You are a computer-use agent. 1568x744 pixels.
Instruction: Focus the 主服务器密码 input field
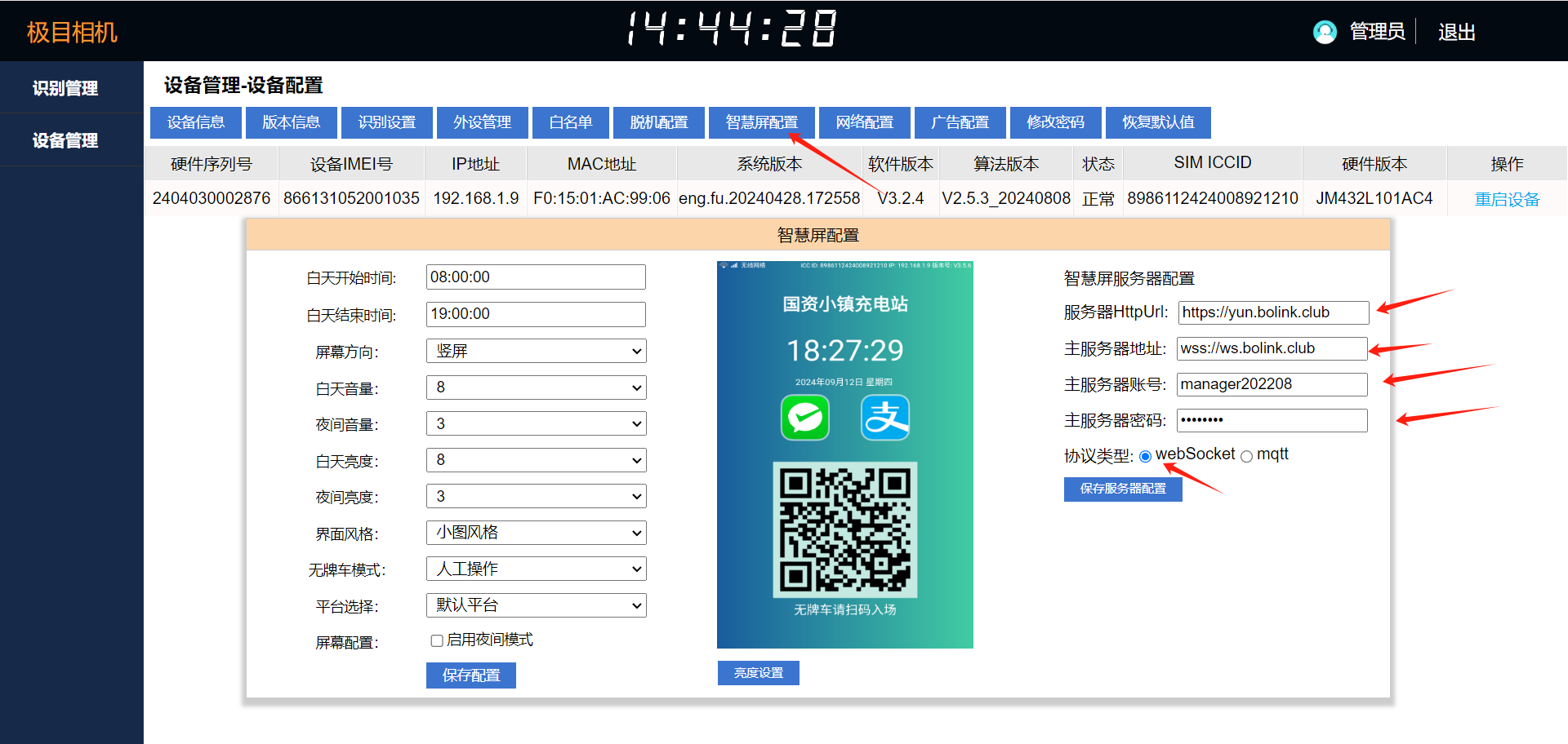pos(1272,420)
